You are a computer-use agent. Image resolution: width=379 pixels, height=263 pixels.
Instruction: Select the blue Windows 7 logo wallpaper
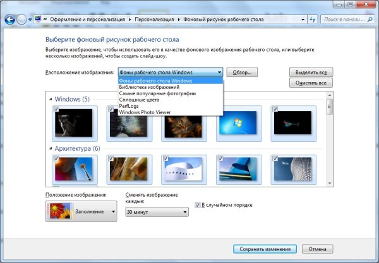pos(238,123)
